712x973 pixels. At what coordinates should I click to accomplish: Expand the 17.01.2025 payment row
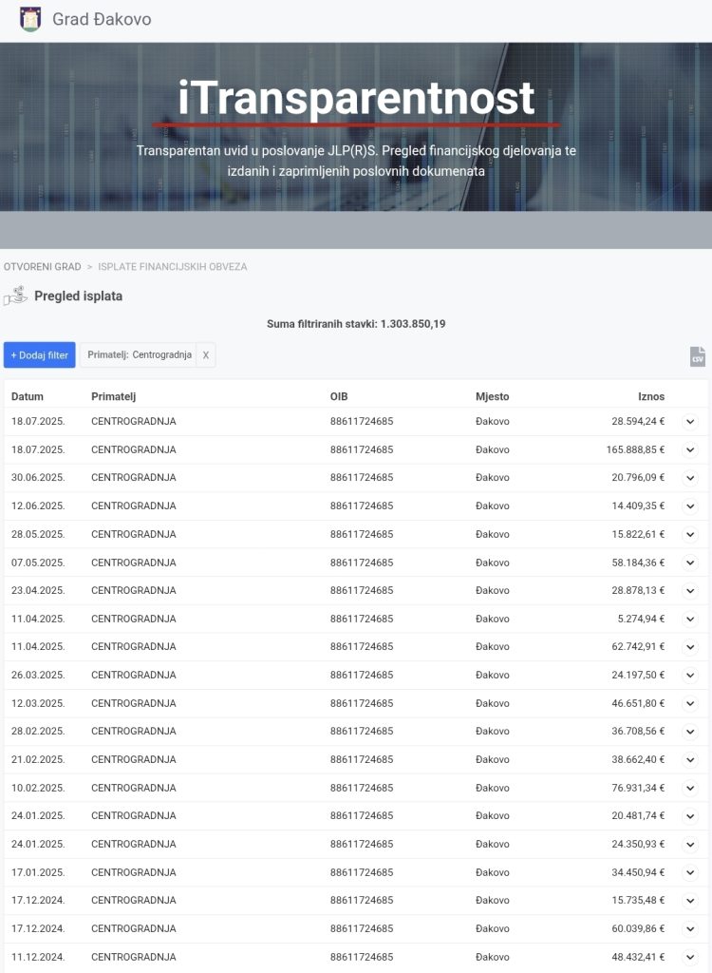(690, 872)
